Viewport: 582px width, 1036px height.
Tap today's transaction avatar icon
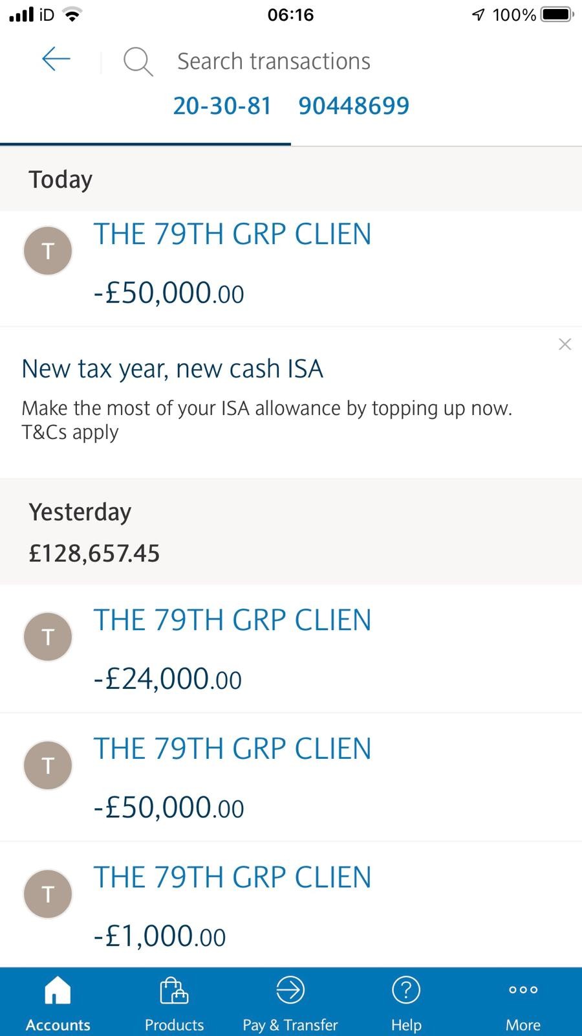(48, 251)
